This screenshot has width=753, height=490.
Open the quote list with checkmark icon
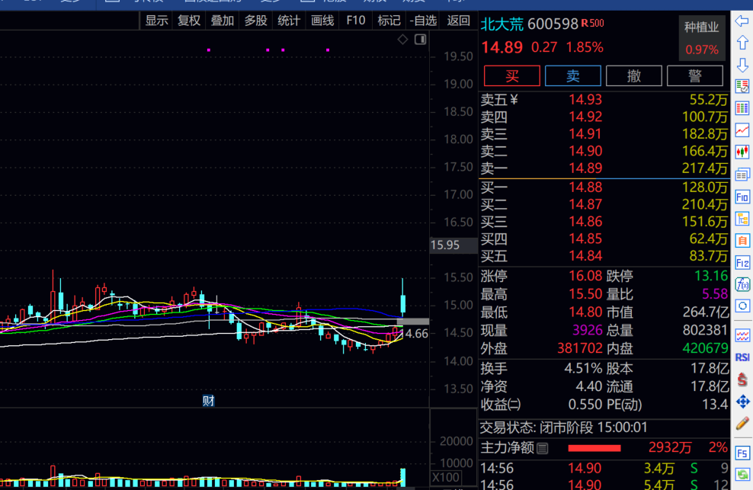742,86
